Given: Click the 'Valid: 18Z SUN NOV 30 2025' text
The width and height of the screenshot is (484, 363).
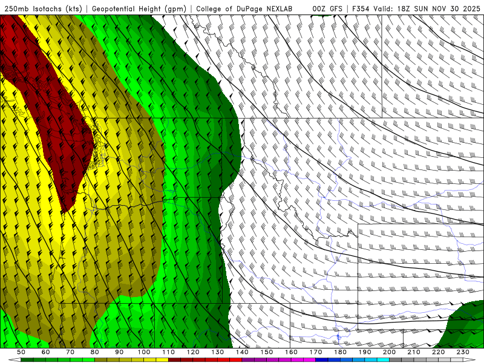Looking at the screenshot, I should click(427, 8).
